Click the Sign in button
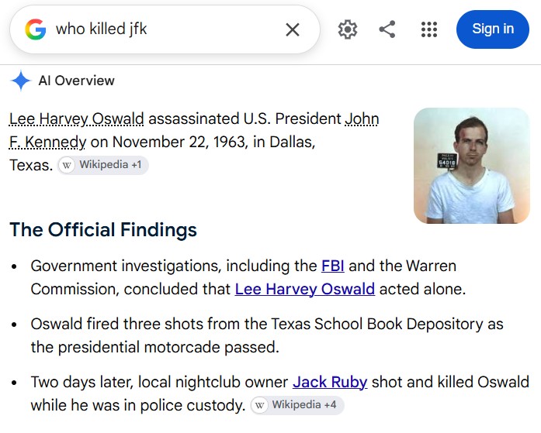 click(x=493, y=29)
